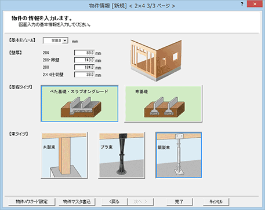
Task: Click the 208 wall thickness field
Action: pos(85,67)
